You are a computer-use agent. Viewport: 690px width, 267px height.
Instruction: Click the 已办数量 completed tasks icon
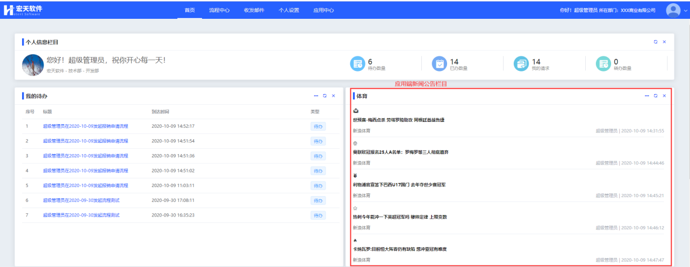click(440, 63)
